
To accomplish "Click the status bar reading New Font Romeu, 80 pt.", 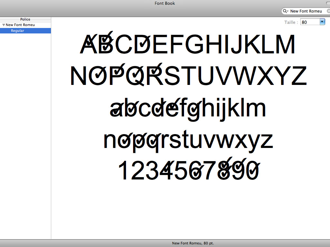I will click(193, 243).
